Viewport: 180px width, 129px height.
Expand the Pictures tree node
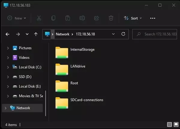[x=8, y=48]
